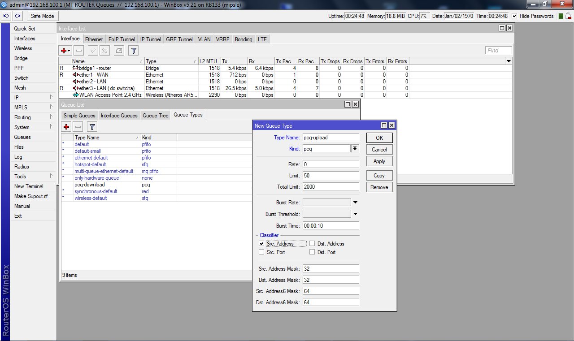
Task: Uncheck the Src. Address classifier checkbox
Action: pos(261,243)
